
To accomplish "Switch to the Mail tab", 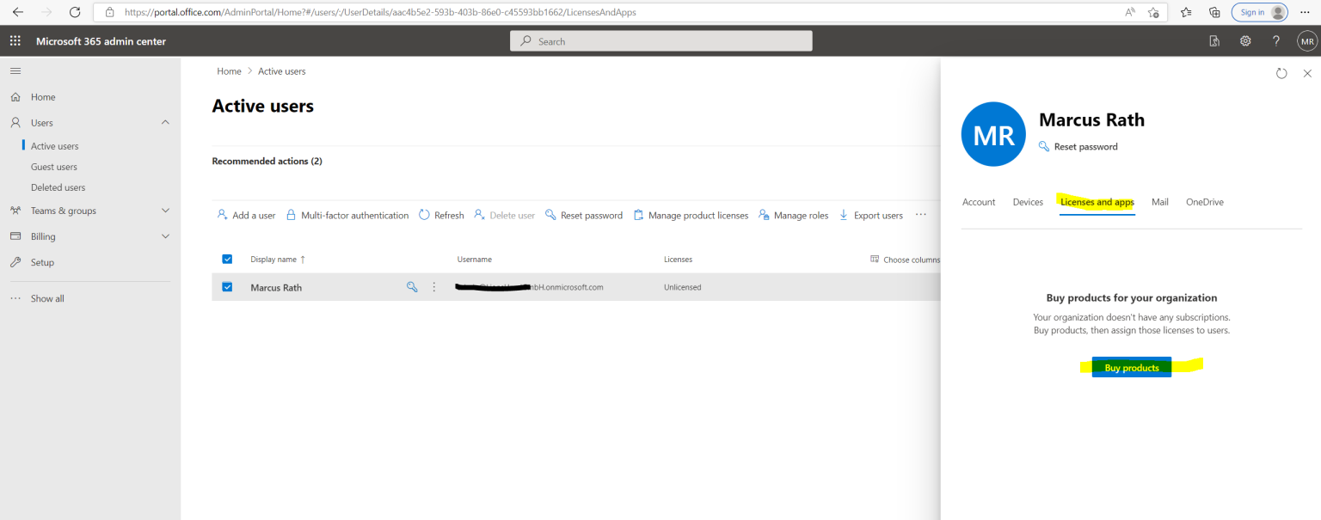I will pyautogui.click(x=1159, y=202).
